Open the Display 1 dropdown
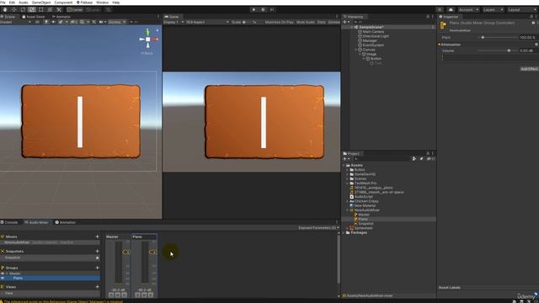 point(173,22)
